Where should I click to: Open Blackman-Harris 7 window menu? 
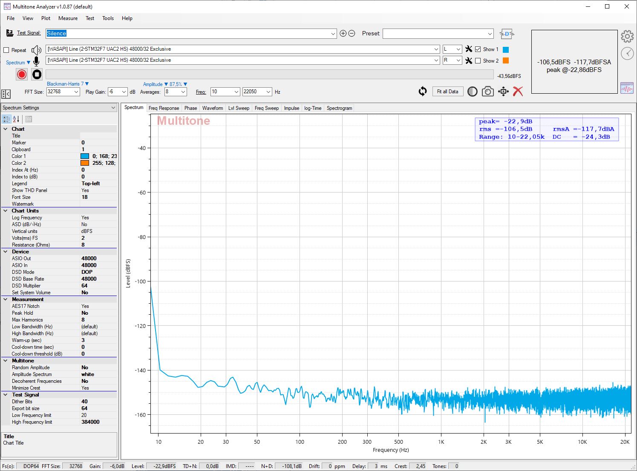click(x=68, y=84)
